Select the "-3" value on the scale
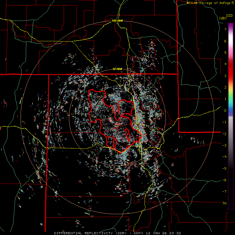235x235 pixels. pyautogui.click(x=224, y=145)
